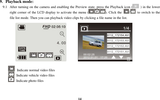Click the 4.00 zoom value
Screen dimensions: 160x100
pos(61,43)
